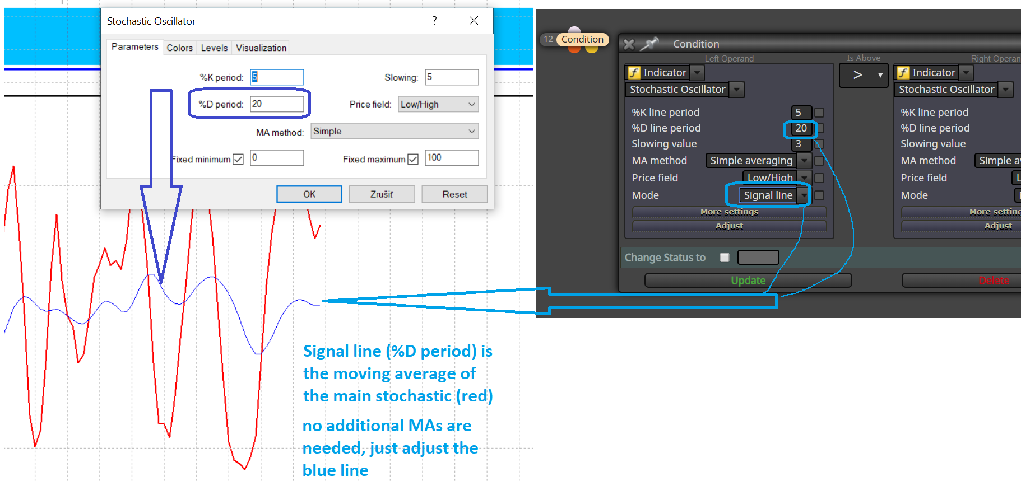1021x481 pixels.
Task: Toggle the Fixed minimum checkbox
Action: pos(238,159)
